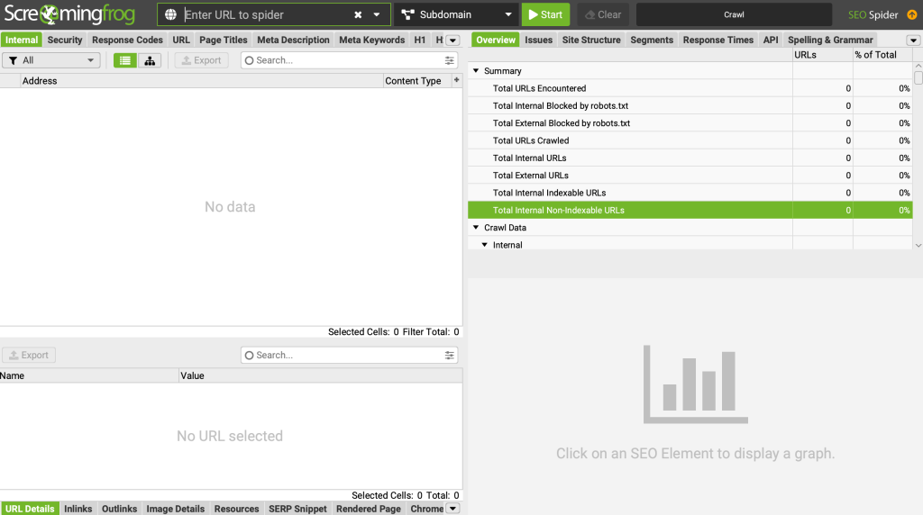Collapse the Summary tree section
This screenshot has height=515, width=923.
[x=476, y=71]
